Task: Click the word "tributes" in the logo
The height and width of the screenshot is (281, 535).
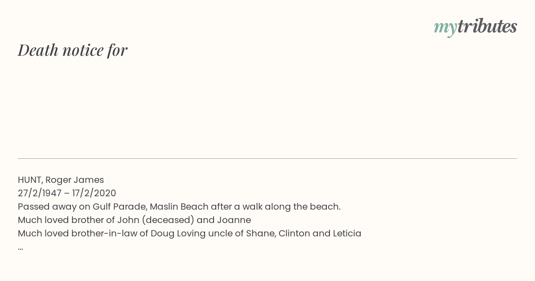Action: coord(487,27)
